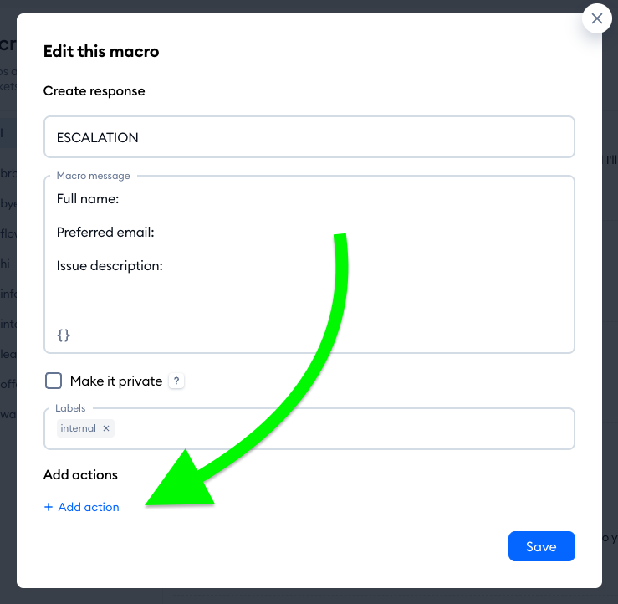Click the Labels field caption
This screenshot has height=604, width=618.
pyautogui.click(x=71, y=408)
